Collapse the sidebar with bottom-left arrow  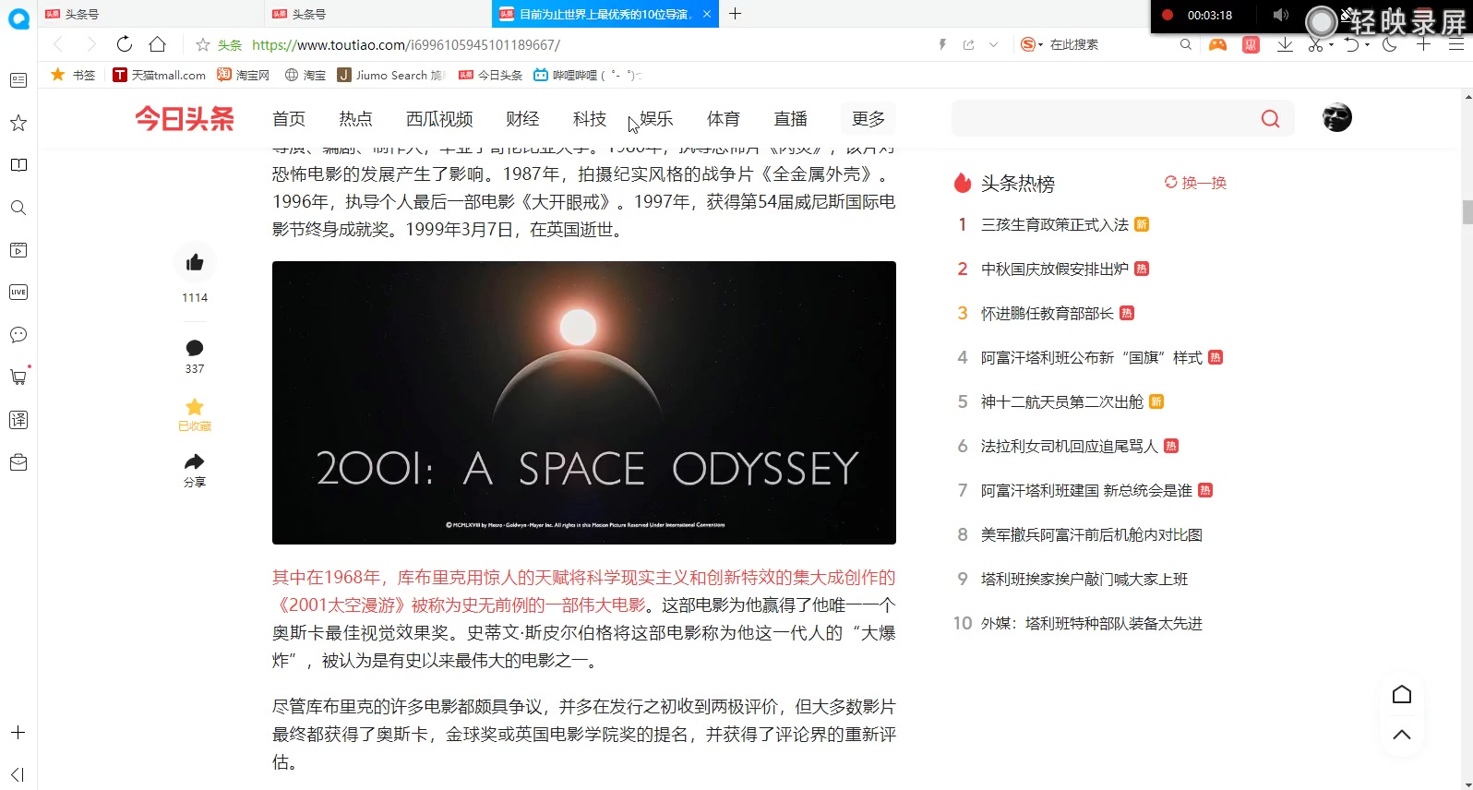click(x=18, y=774)
